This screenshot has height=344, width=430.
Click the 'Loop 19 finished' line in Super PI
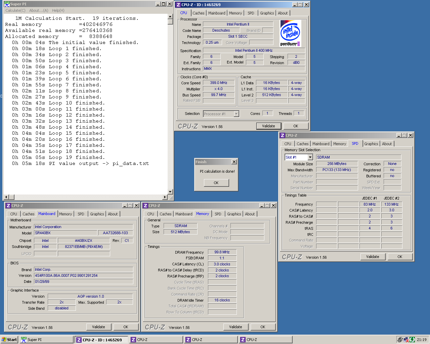59,158
